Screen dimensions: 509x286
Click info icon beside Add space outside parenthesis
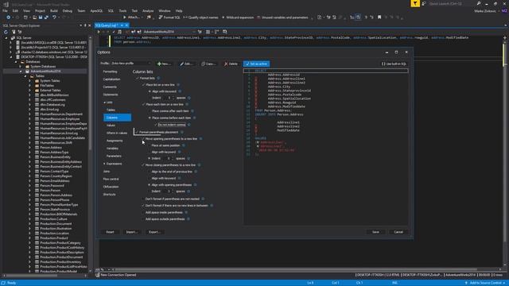click(x=188, y=219)
